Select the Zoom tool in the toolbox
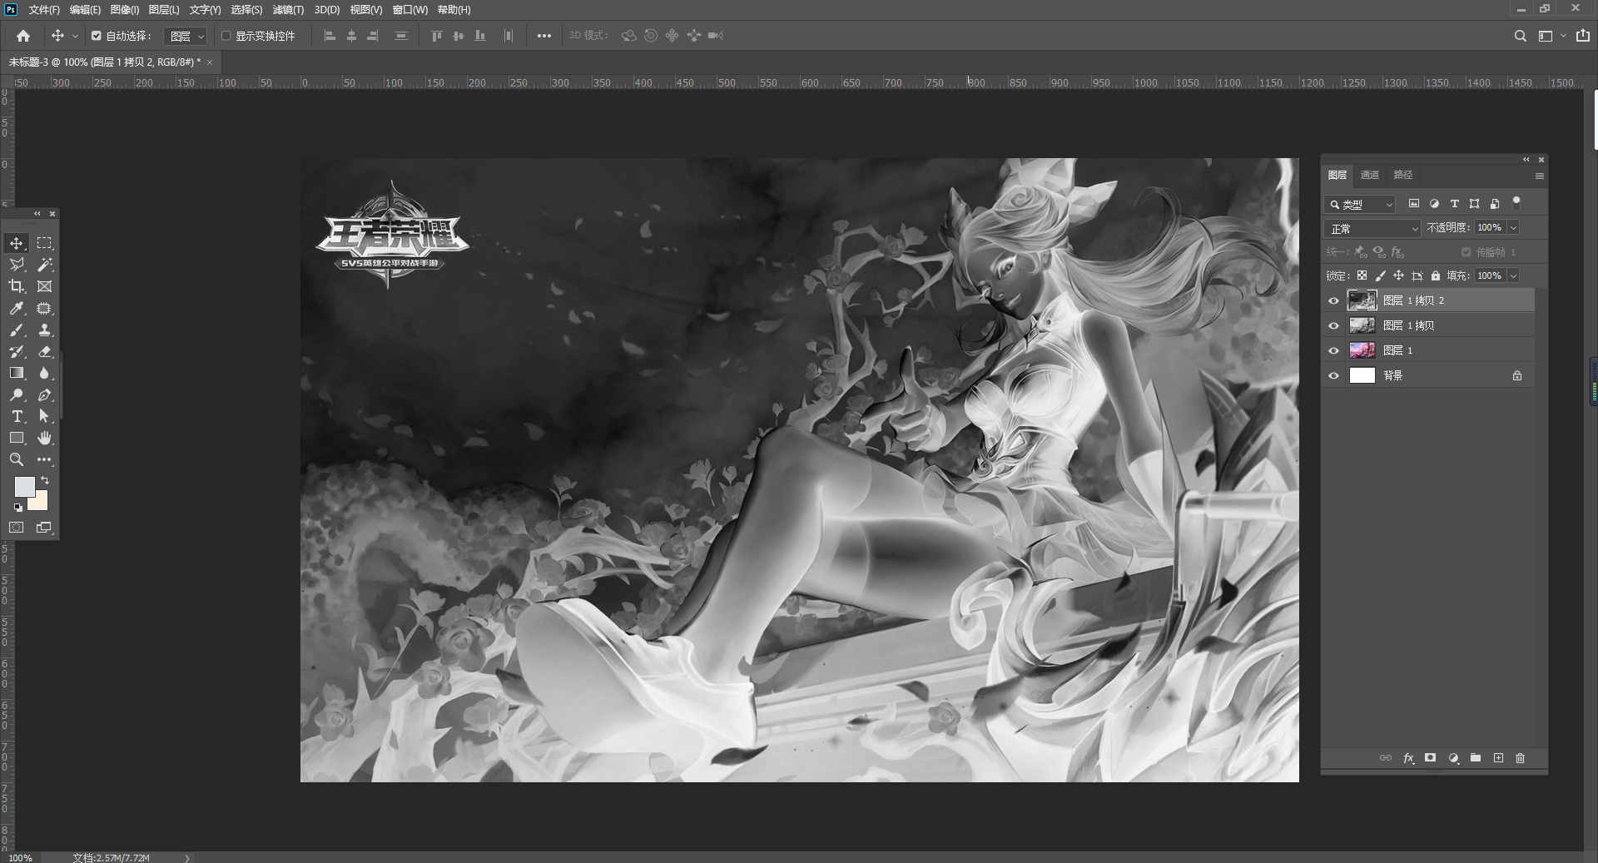 (x=17, y=459)
